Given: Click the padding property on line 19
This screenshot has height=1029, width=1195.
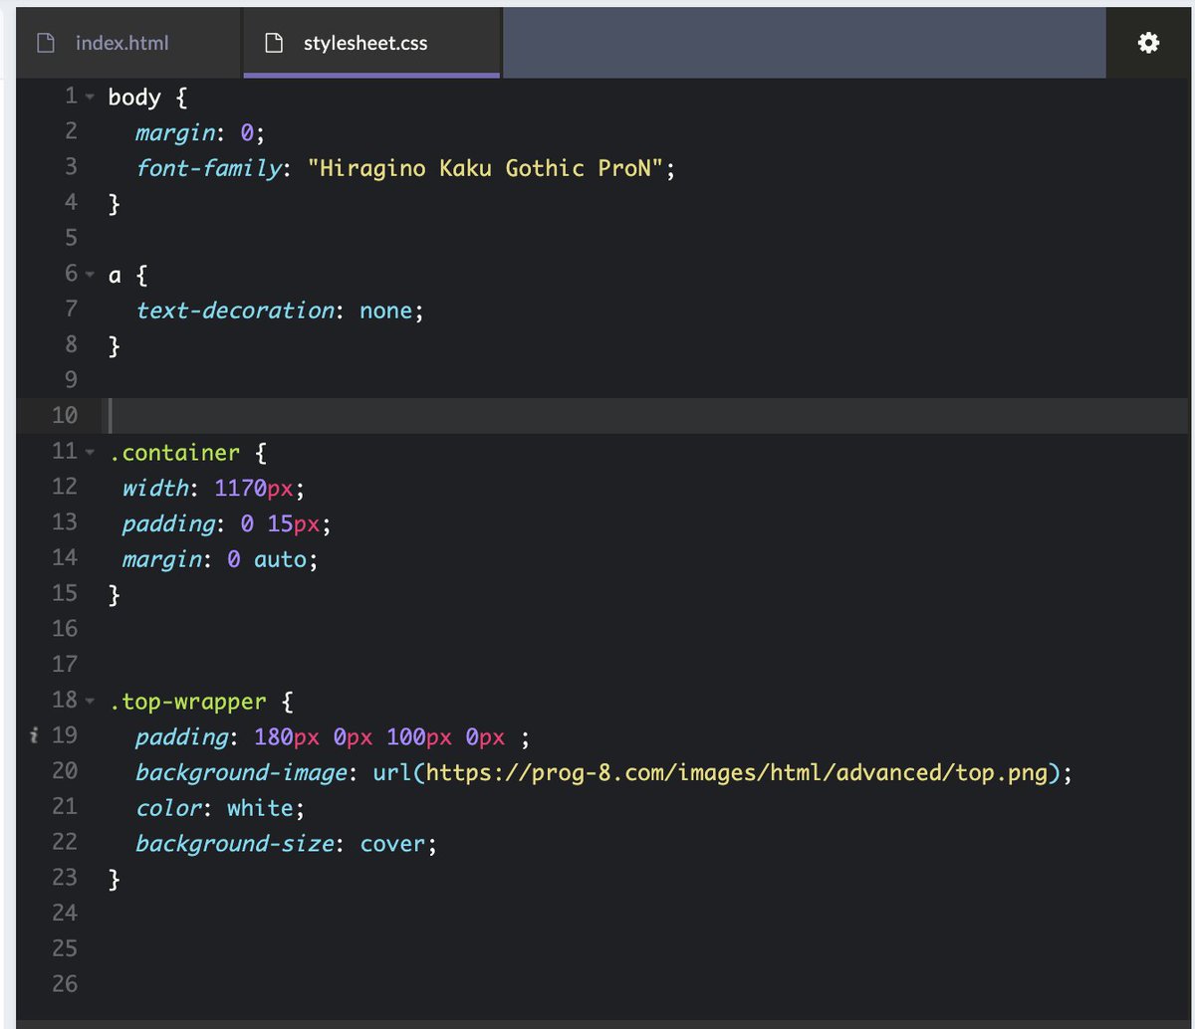Looking at the screenshot, I should [x=181, y=736].
